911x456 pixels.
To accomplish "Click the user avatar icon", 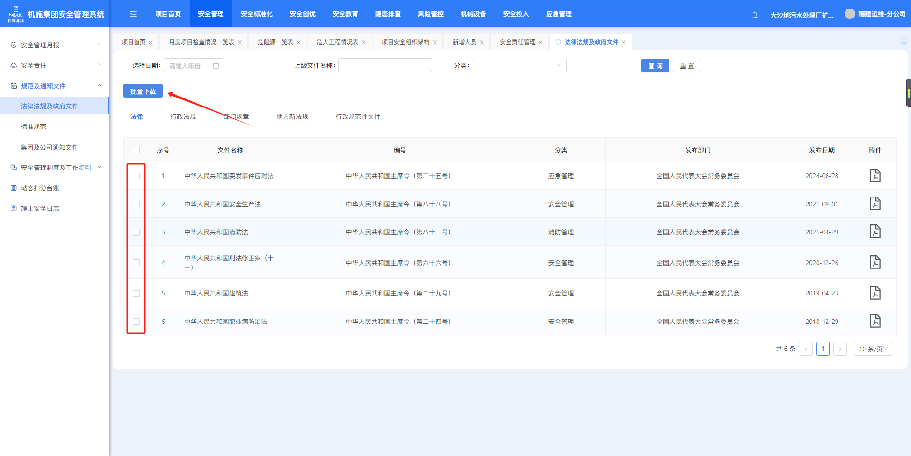I will click(849, 14).
